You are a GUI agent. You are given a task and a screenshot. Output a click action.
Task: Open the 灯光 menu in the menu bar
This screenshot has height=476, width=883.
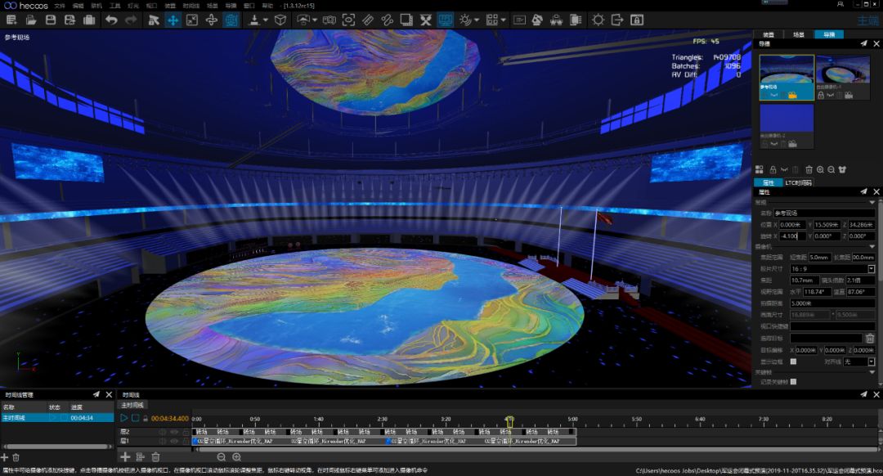click(x=133, y=6)
